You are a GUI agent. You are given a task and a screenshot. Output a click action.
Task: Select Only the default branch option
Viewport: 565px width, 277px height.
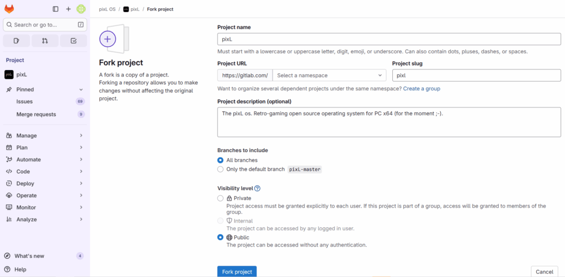[x=221, y=170]
